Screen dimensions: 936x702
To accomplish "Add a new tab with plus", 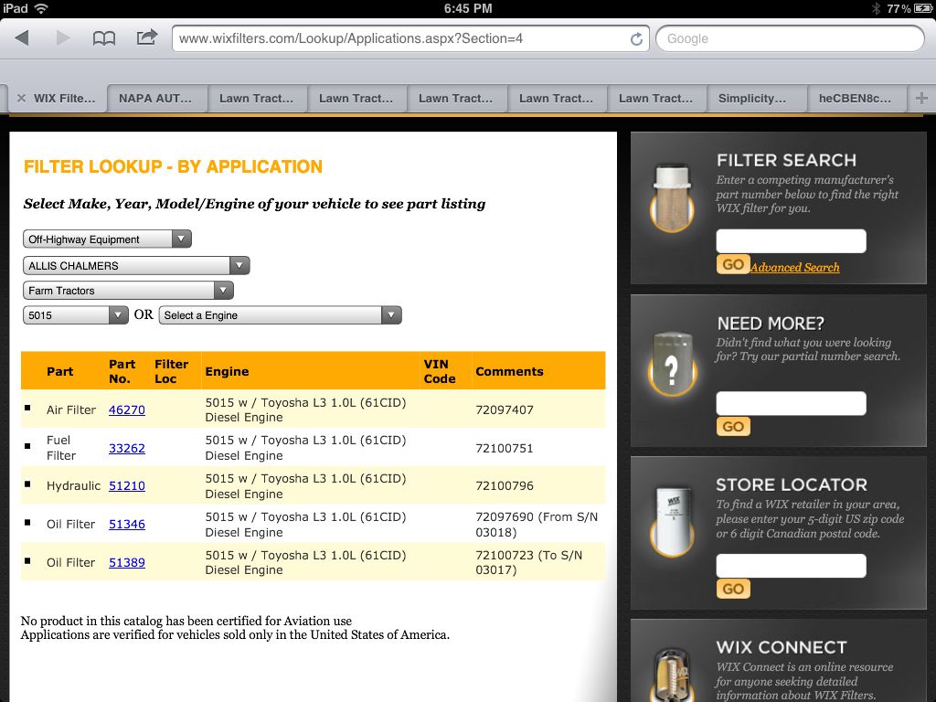I will [921, 98].
